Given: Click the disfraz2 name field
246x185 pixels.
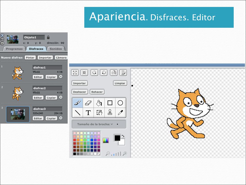Looking at the screenshot, I should point(47,88).
